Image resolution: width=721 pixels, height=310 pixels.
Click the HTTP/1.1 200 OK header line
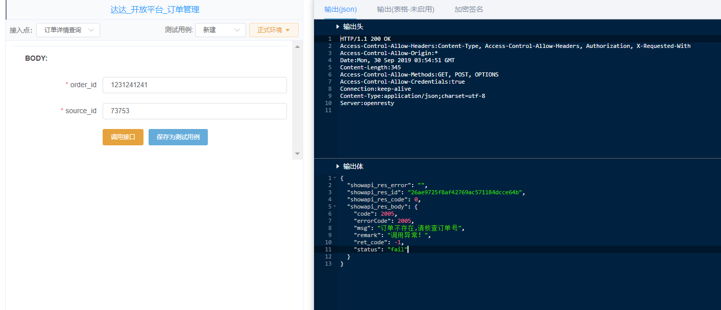click(x=365, y=39)
